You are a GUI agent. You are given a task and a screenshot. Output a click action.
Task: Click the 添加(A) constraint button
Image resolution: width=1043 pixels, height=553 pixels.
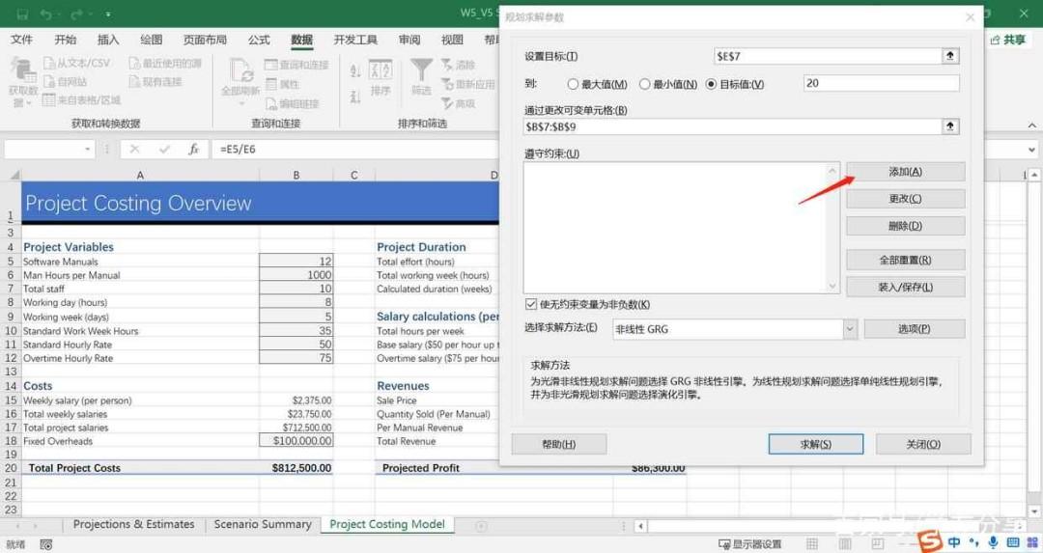905,172
